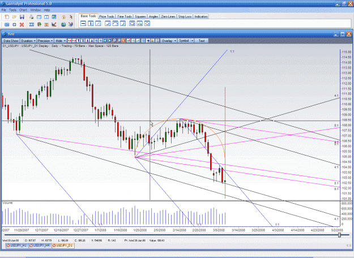This screenshot has width=354, height=258.
Task: Click the red vertical time line on chart
Action: pyautogui.click(x=225, y=142)
